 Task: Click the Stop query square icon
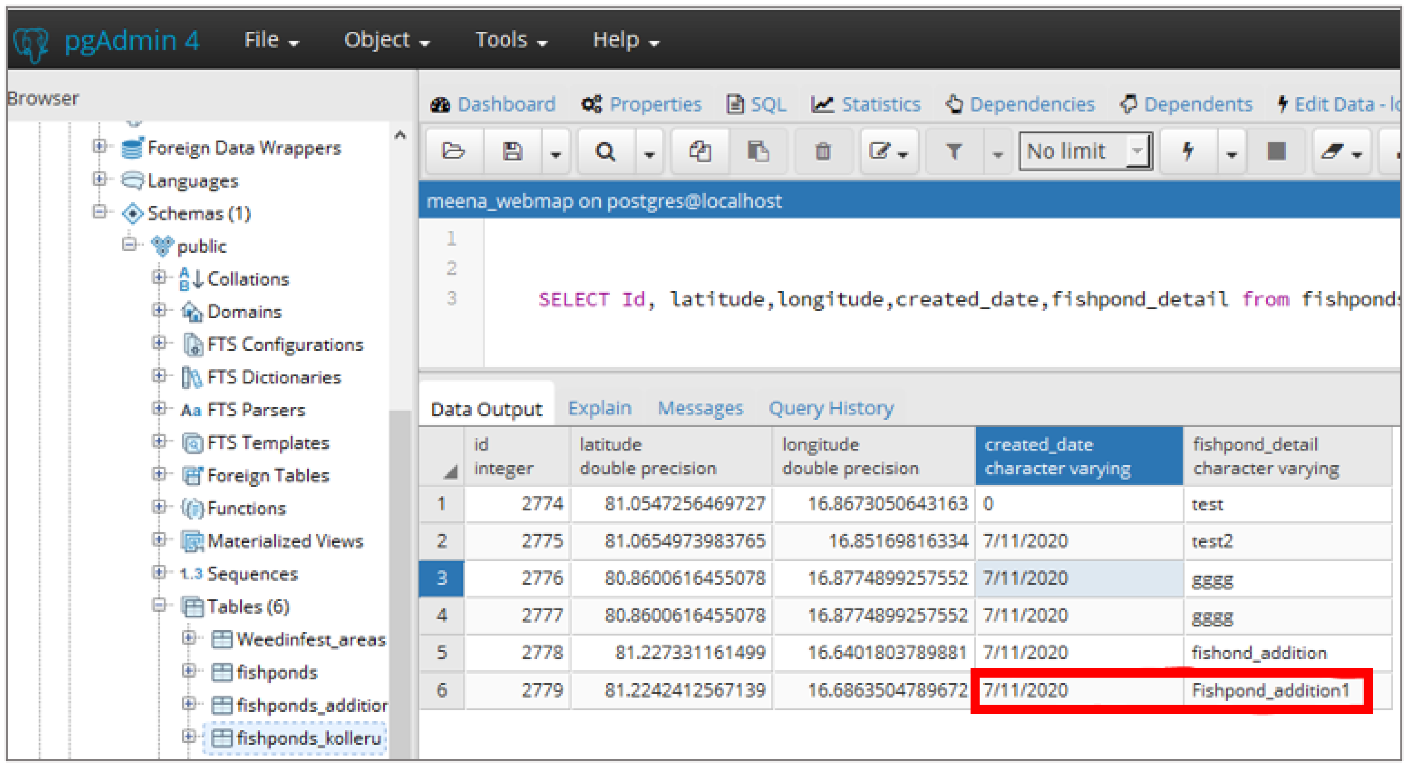pos(1276,151)
